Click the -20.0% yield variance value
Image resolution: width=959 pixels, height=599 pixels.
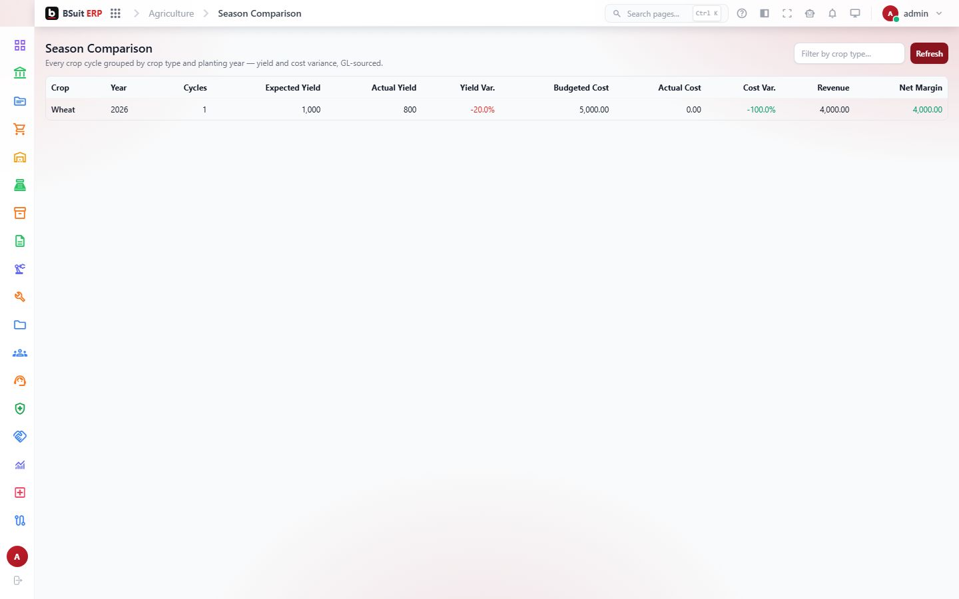(x=483, y=110)
